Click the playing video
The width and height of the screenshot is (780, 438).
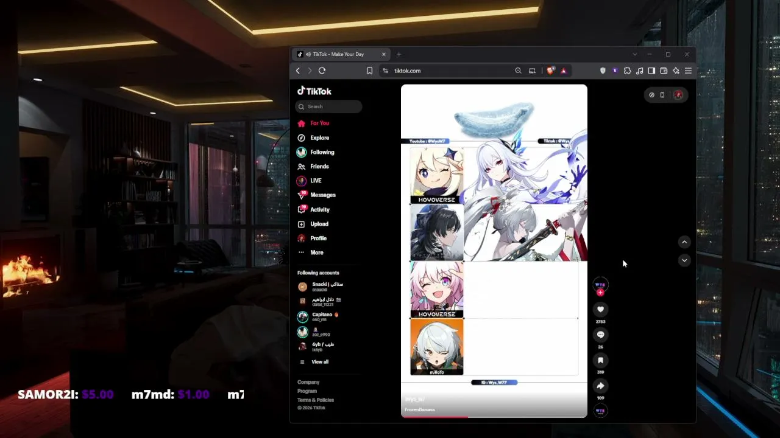point(494,251)
